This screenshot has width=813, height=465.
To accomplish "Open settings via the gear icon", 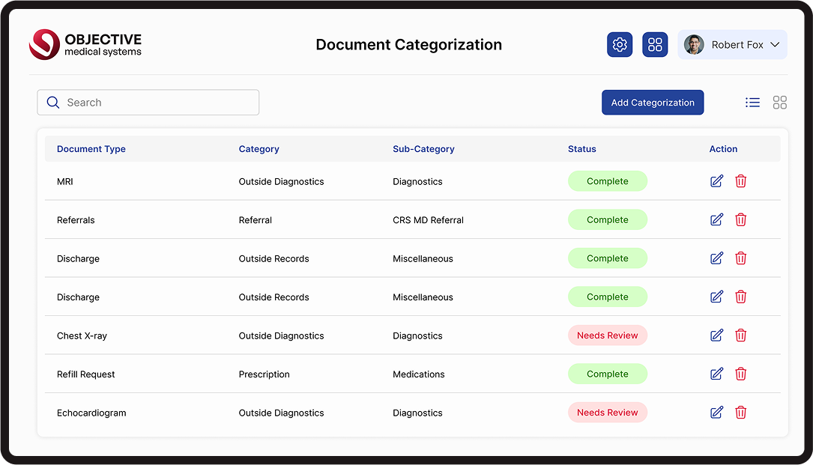I will (620, 45).
